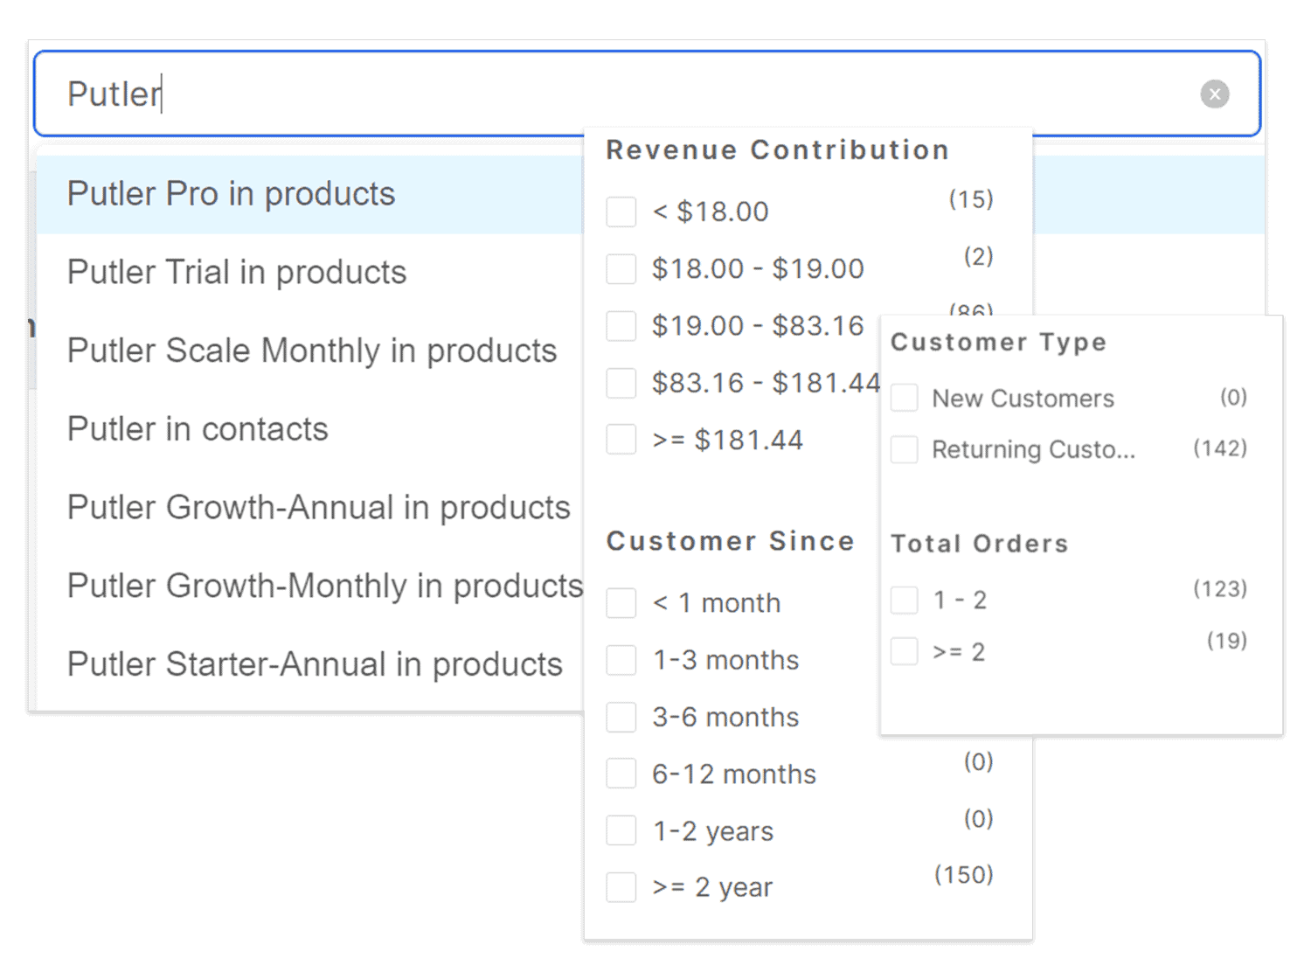Select Putler Pro in products suggestion
The height and width of the screenshot is (979, 1311).
pos(232,194)
